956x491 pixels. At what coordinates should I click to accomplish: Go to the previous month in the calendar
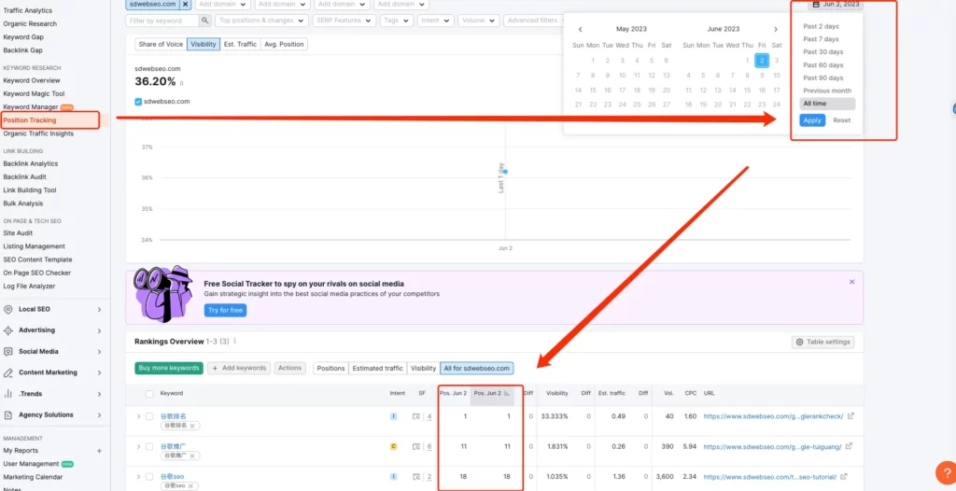(x=580, y=29)
